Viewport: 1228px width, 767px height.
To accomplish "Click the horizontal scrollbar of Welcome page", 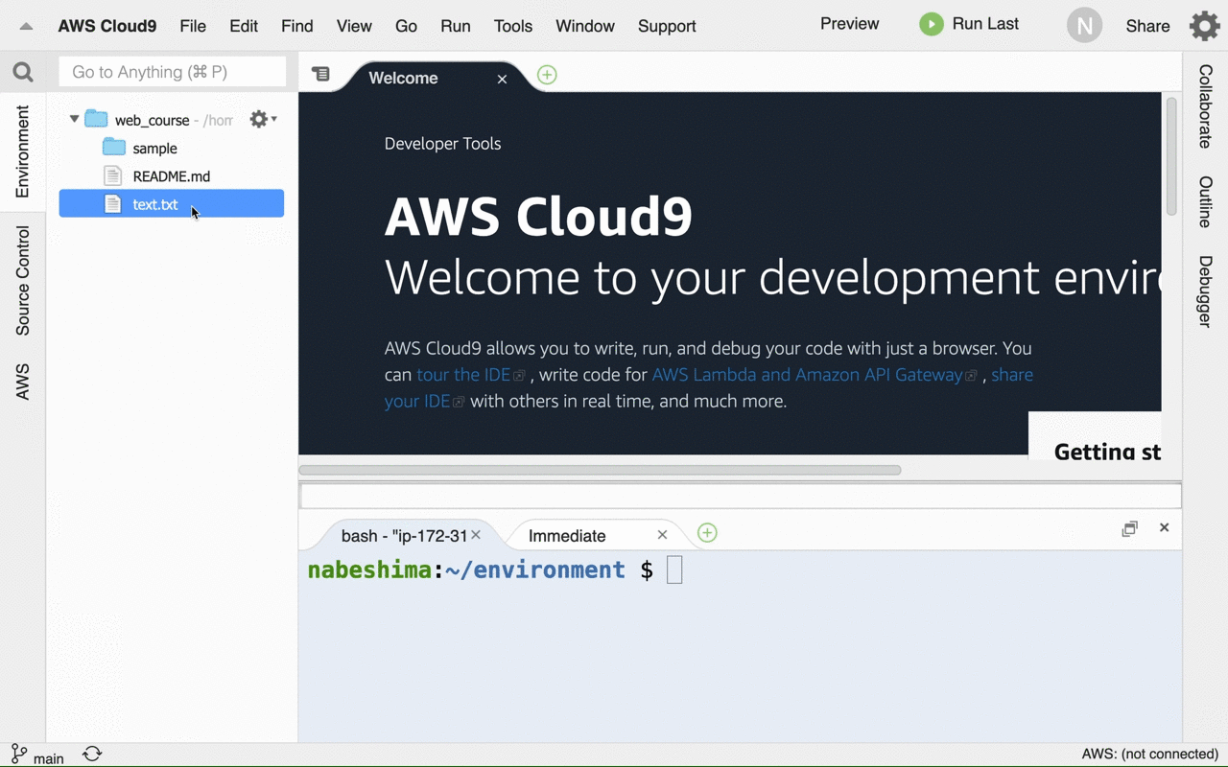I will tap(600, 470).
